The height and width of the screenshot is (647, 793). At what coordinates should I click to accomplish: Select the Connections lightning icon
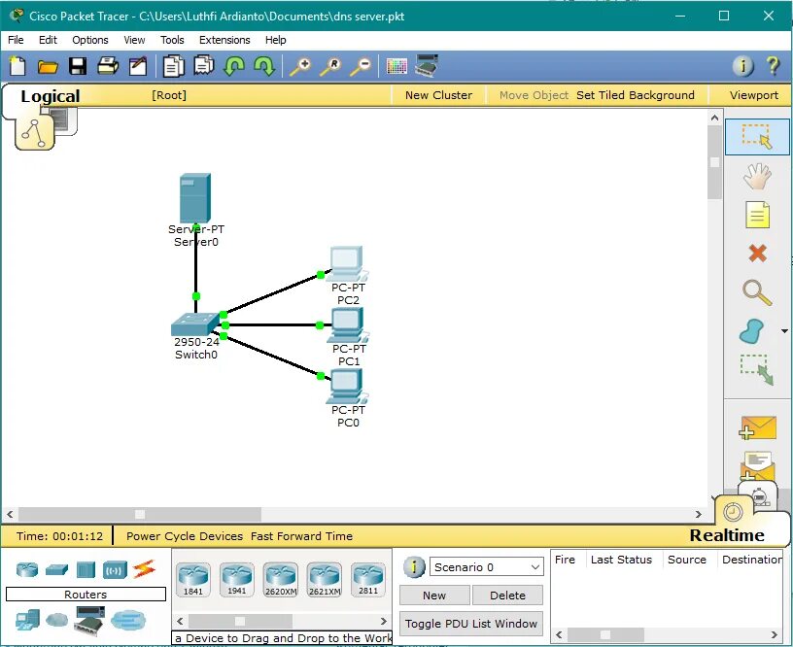pyautogui.click(x=144, y=569)
